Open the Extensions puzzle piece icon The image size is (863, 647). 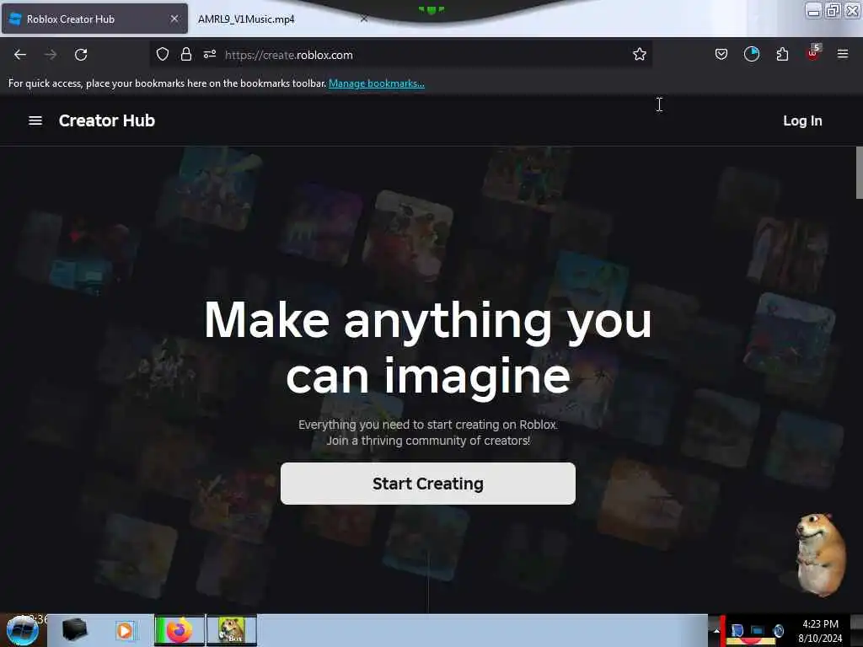782,54
